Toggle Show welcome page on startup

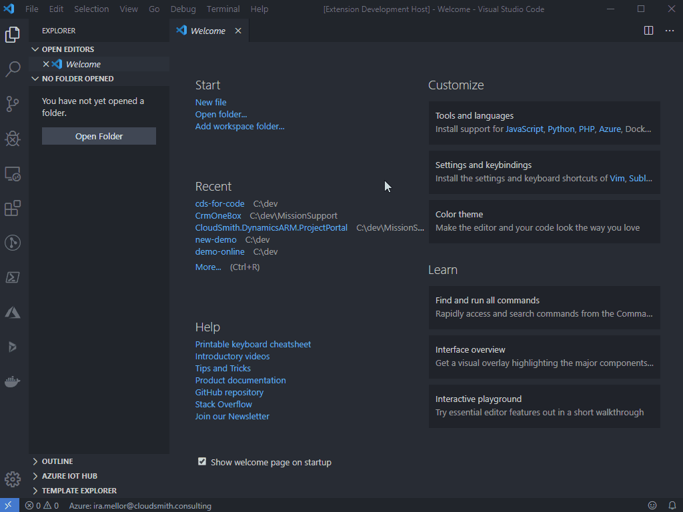click(x=202, y=461)
